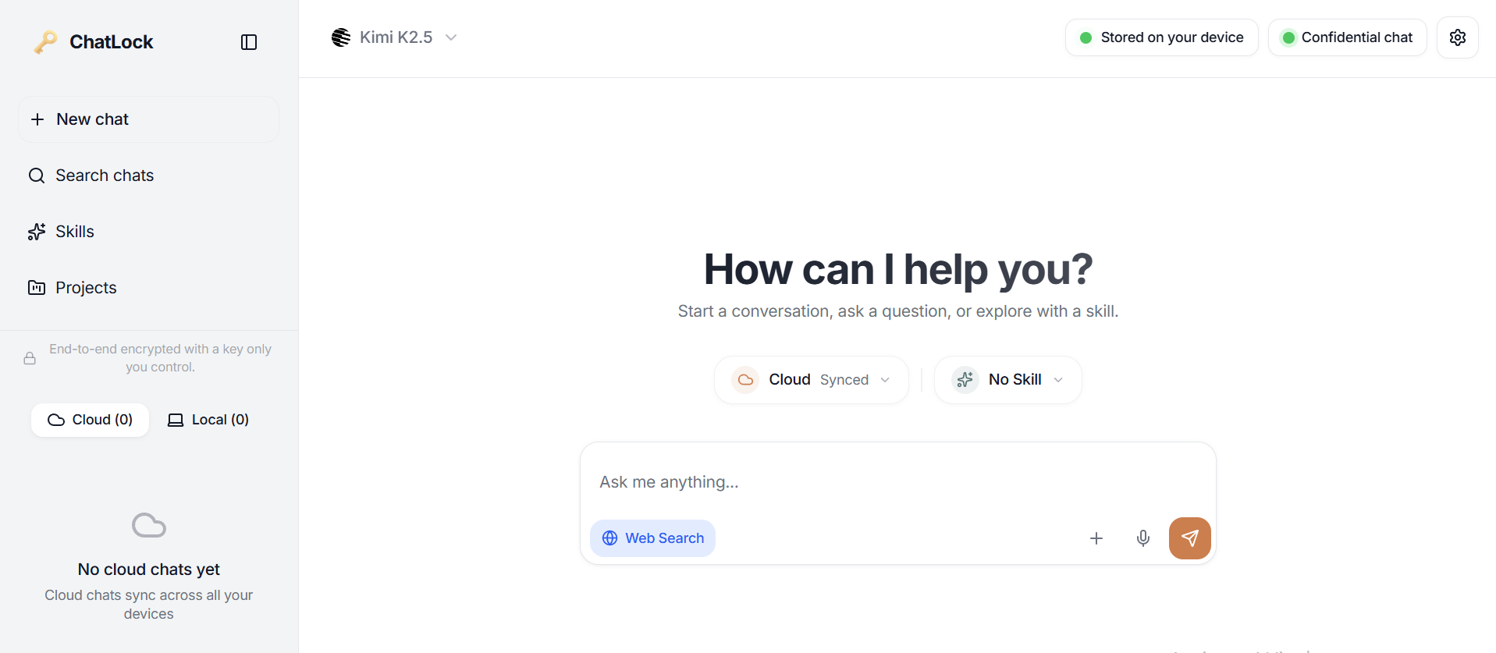This screenshot has width=1496, height=653.
Task: Open the Skills section
Action: pos(75,232)
